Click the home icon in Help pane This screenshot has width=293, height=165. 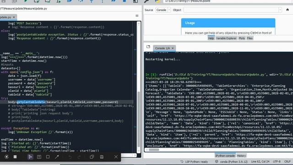(x=288, y=10)
